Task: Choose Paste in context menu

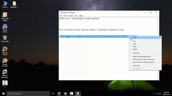Action: tap(145, 47)
